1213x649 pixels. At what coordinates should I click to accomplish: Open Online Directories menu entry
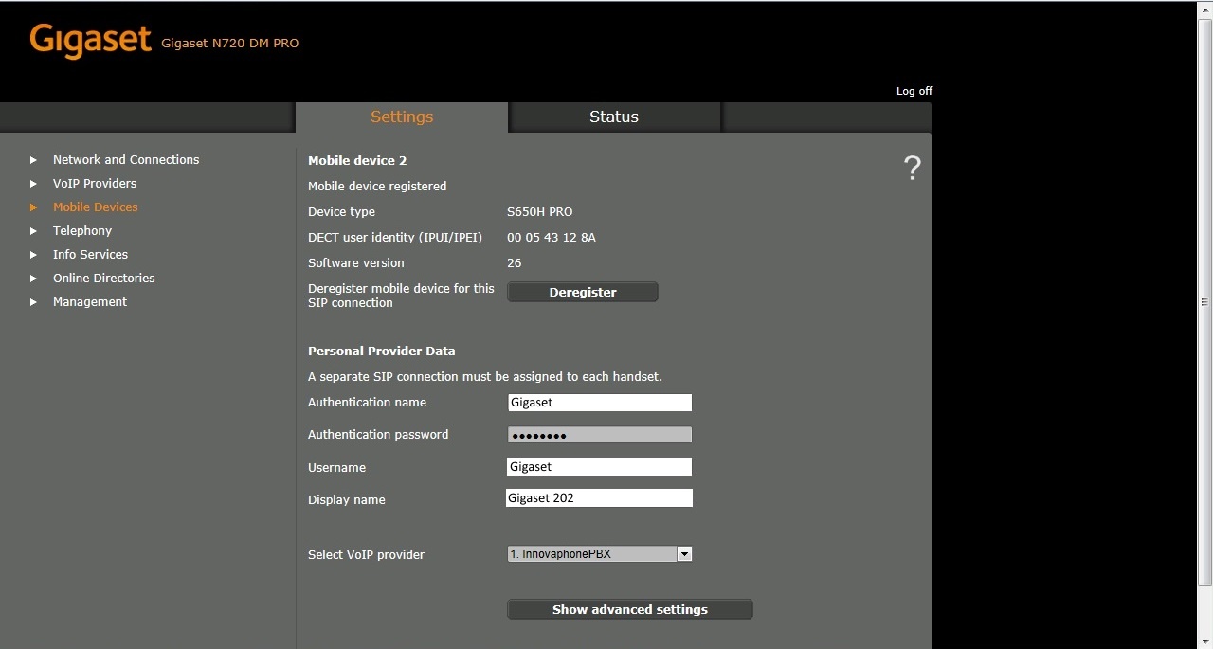104,279
